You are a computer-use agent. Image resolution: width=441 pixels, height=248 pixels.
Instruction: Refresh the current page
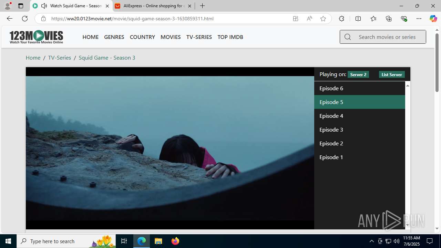pos(25,19)
